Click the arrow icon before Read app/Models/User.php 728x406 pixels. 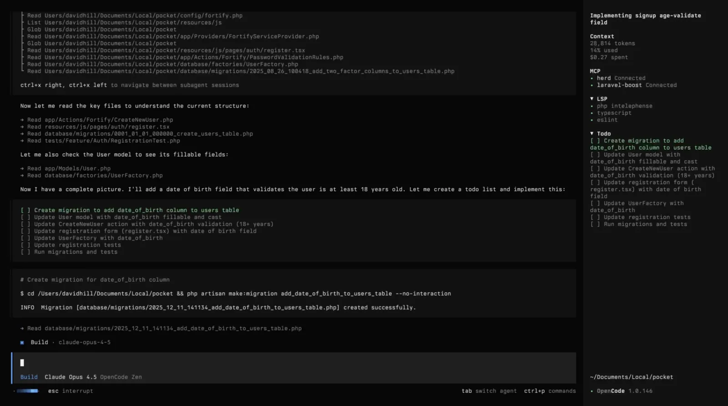click(22, 168)
